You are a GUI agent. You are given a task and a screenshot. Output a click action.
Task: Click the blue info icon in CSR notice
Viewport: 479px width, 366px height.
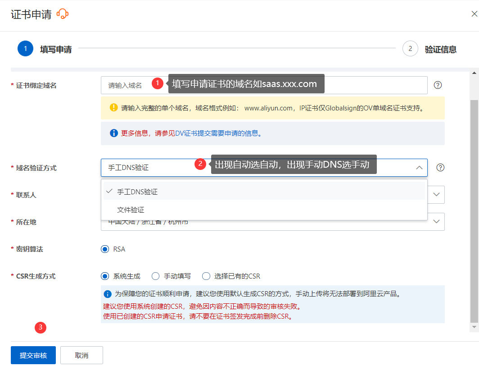(x=108, y=294)
